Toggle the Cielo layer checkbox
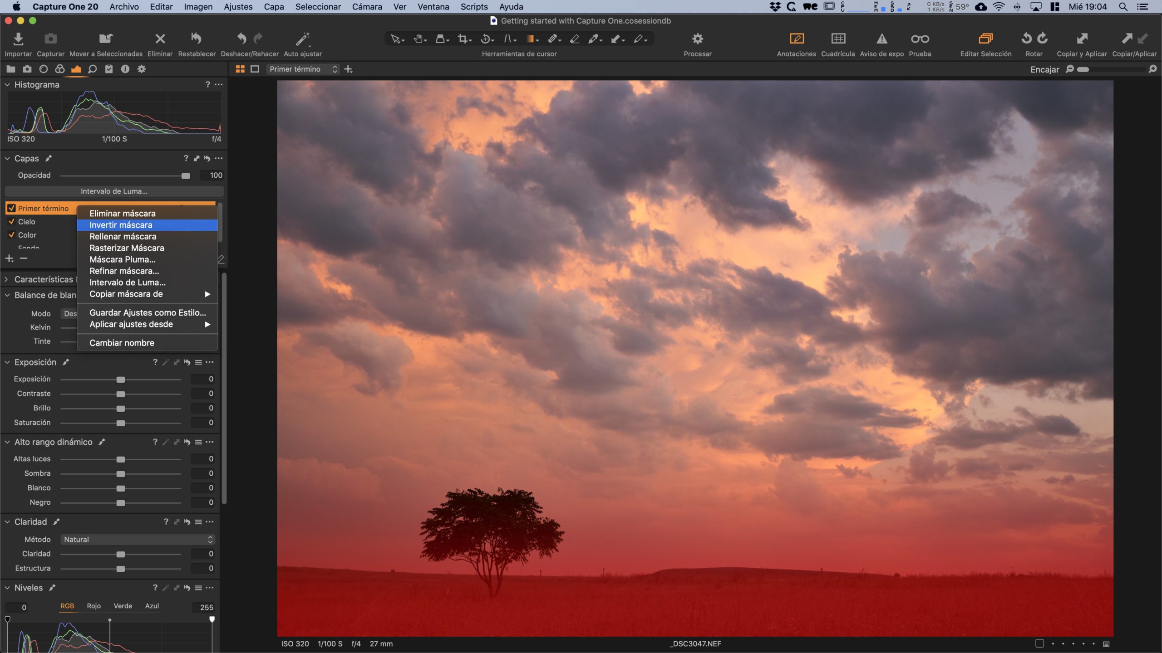Image resolution: width=1162 pixels, height=653 pixels. [12, 221]
